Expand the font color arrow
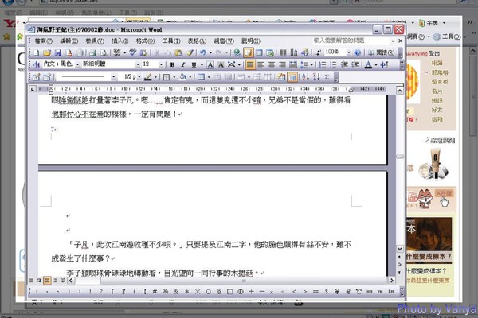 (376, 64)
